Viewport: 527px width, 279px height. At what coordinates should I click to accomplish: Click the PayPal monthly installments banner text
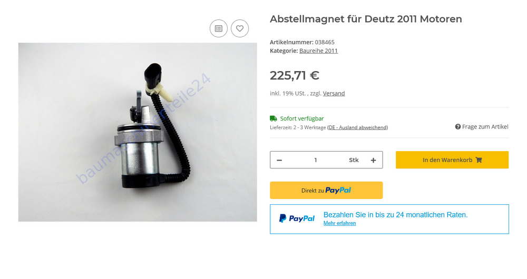(x=395, y=215)
